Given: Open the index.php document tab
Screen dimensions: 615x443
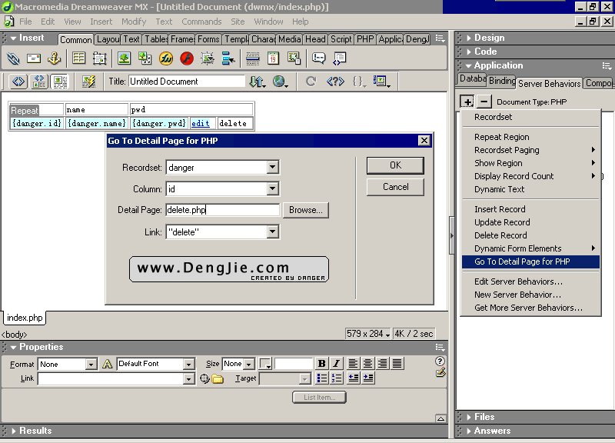Looking at the screenshot, I should tap(25, 318).
